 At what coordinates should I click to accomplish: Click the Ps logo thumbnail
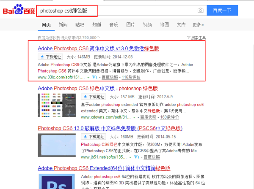(x=57, y=181)
